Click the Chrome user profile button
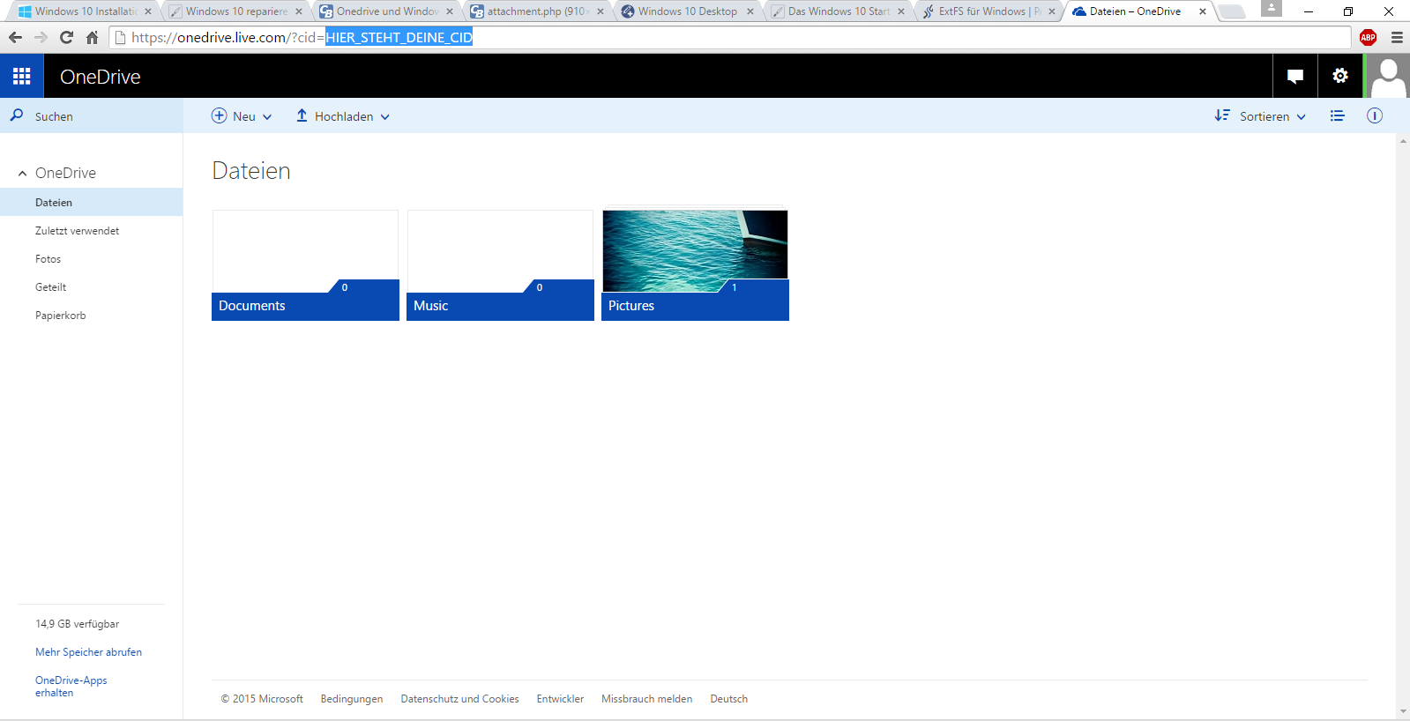1410x721 pixels. coord(1272,8)
